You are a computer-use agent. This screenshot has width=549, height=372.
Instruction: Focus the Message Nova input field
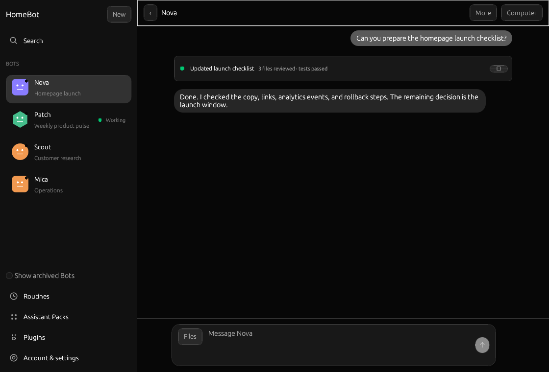pos(338,344)
